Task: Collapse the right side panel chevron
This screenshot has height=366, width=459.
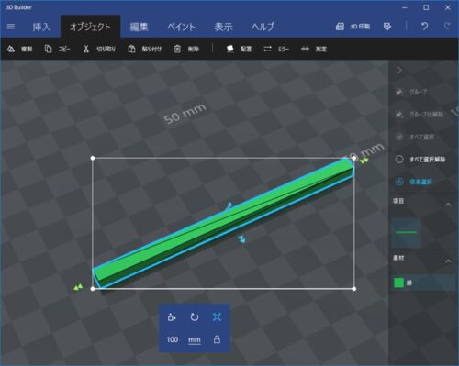Action: (x=399, y=71)
